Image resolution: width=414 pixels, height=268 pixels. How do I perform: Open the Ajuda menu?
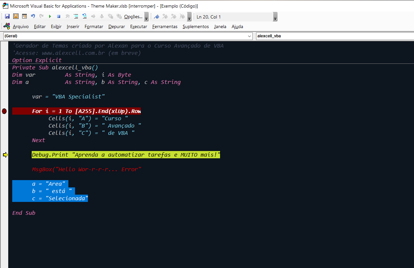(x=237, y=26)
